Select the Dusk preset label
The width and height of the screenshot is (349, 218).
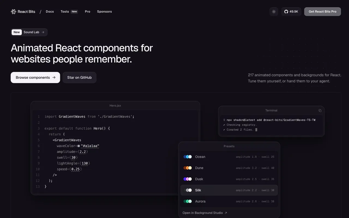tap(199, 179)
